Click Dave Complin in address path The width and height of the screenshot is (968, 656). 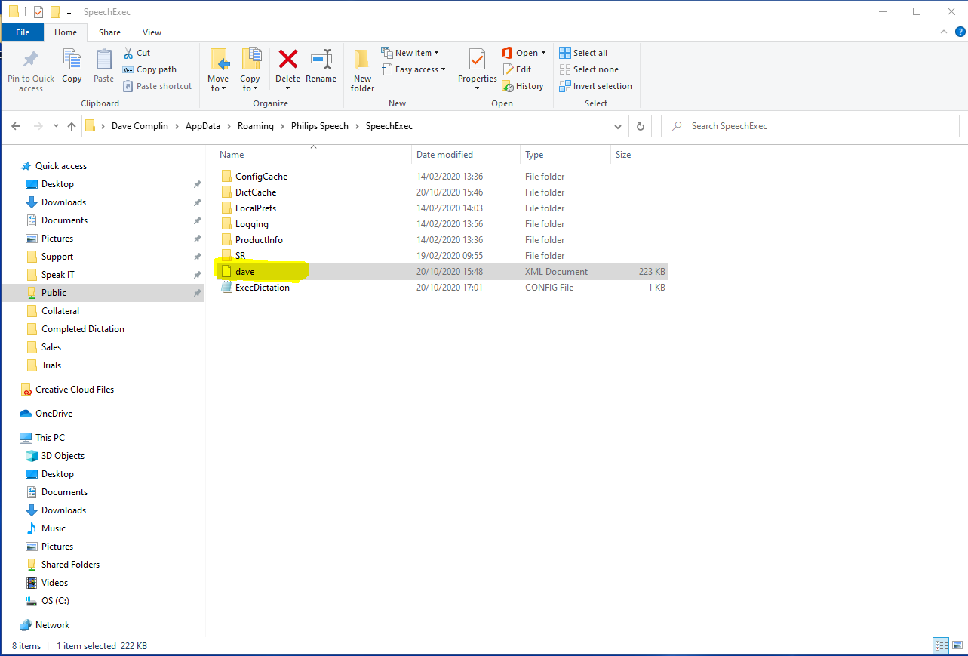pyautogui.click(x=140, y=126)
